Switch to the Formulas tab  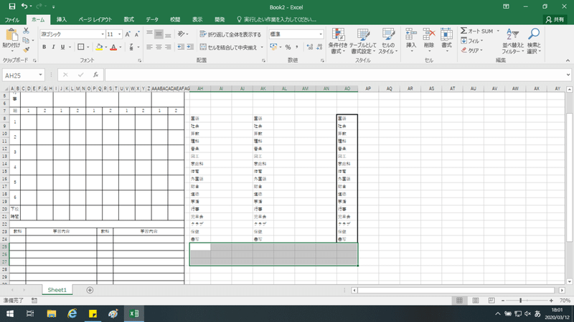128,20
